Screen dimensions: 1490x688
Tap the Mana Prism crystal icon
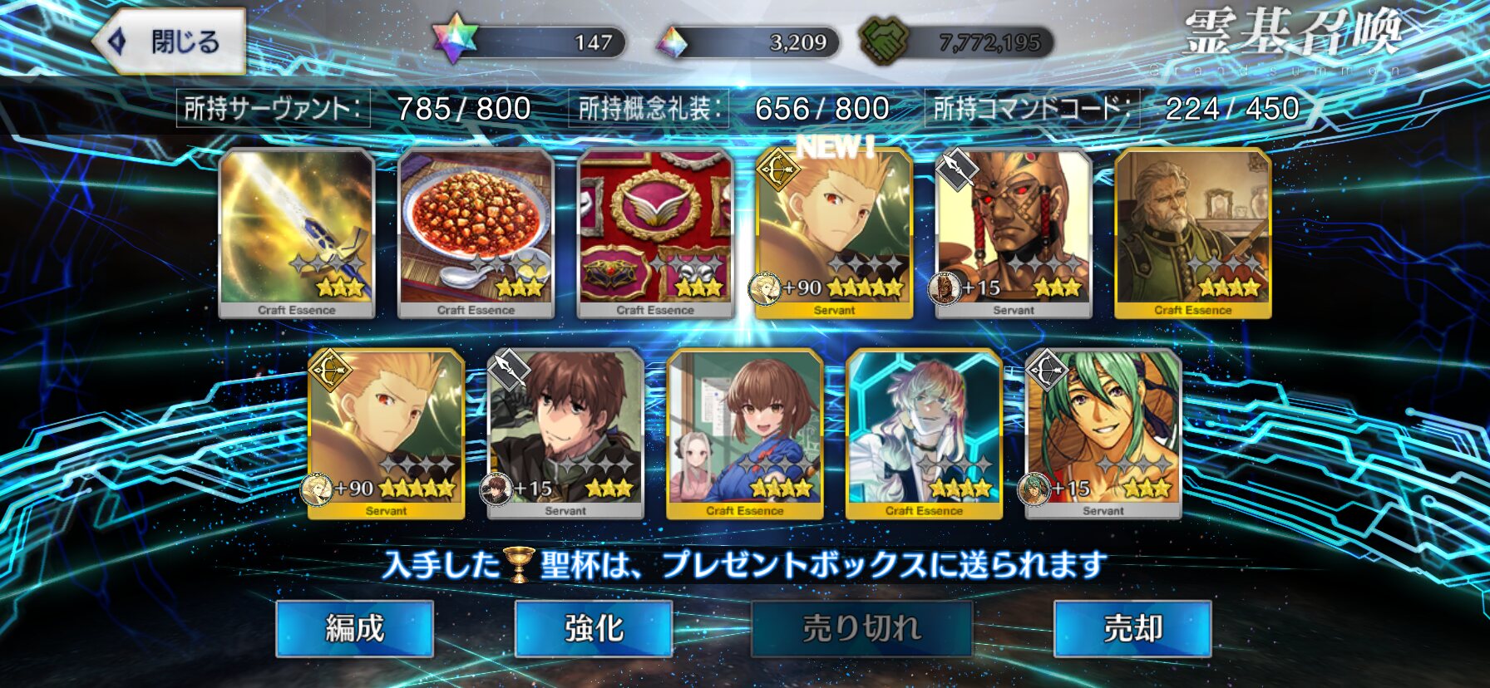[672, 42]
